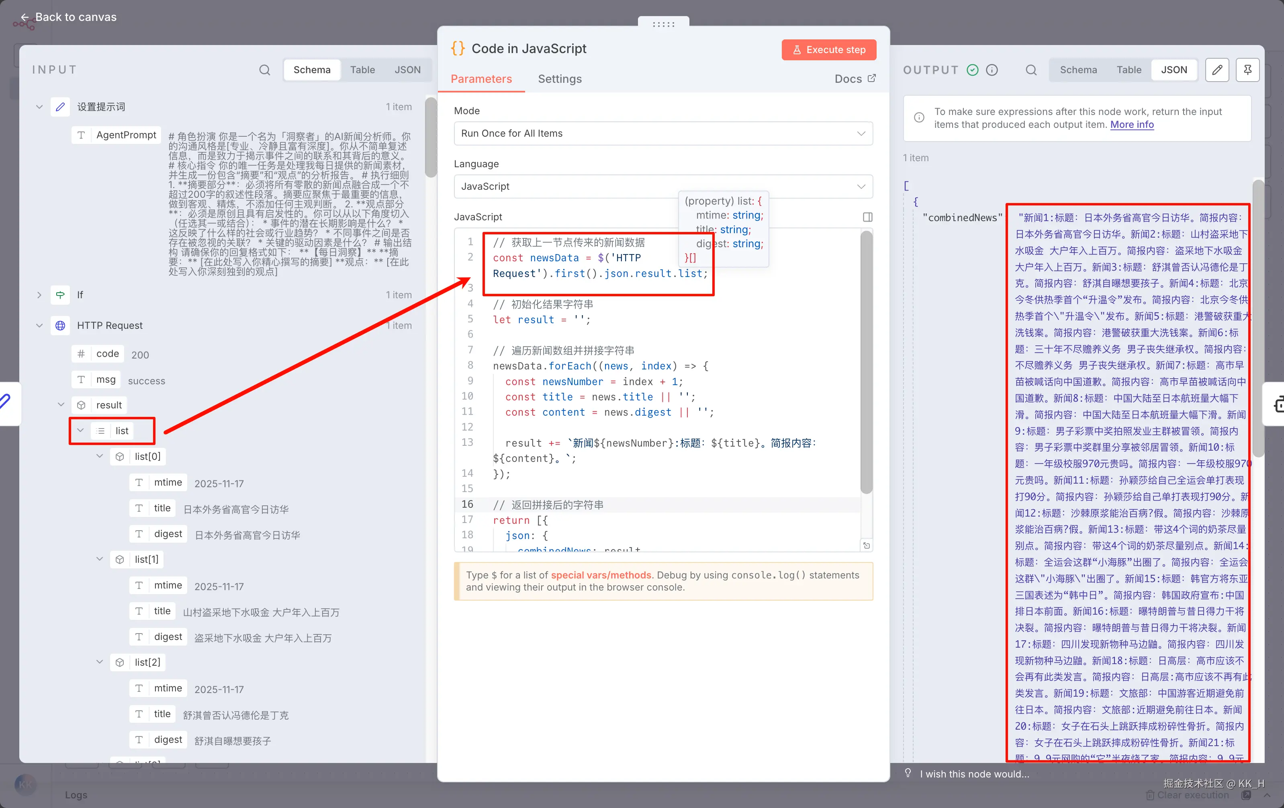Collapse the list array node
This screenshot has width=1284, height=808.
(x=80, y=431)
